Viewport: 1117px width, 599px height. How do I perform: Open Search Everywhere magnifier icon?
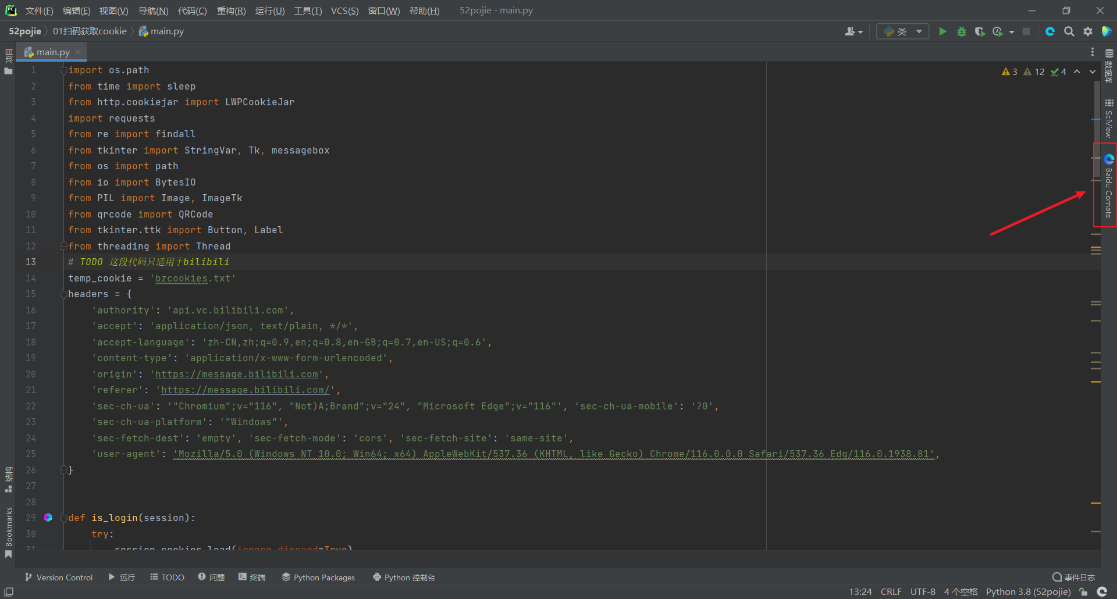(x=1069, y=31)
